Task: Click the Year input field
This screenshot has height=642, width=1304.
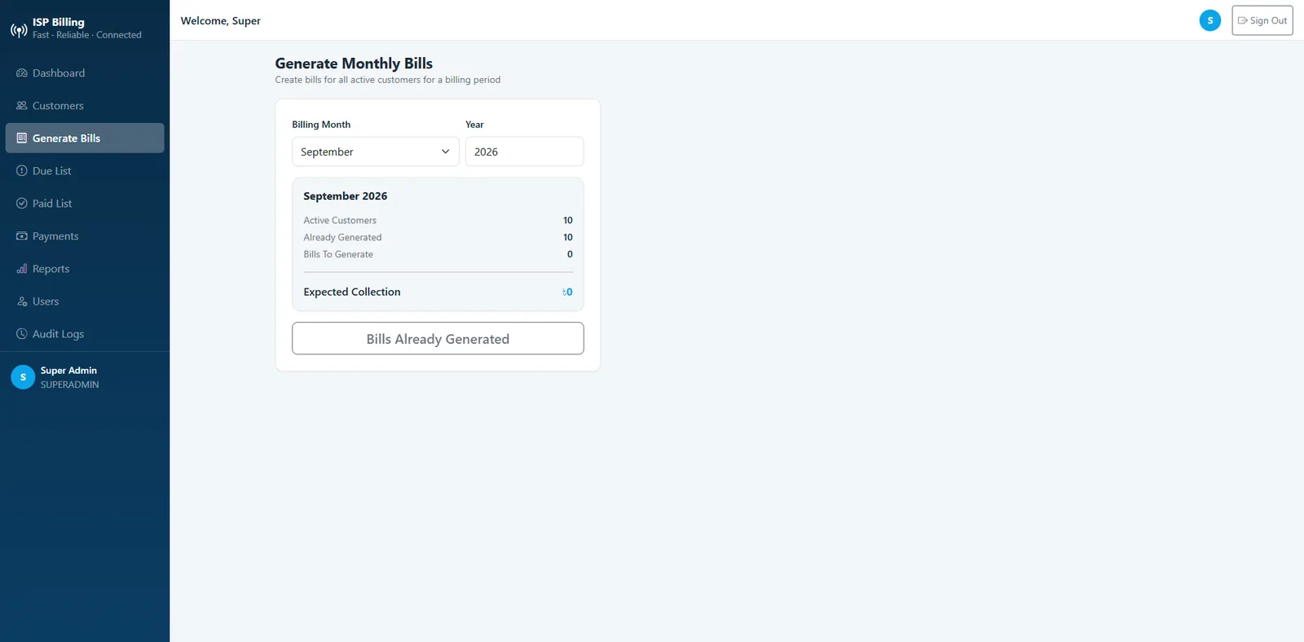Action: pyautogui.click(x=524, y=152)
